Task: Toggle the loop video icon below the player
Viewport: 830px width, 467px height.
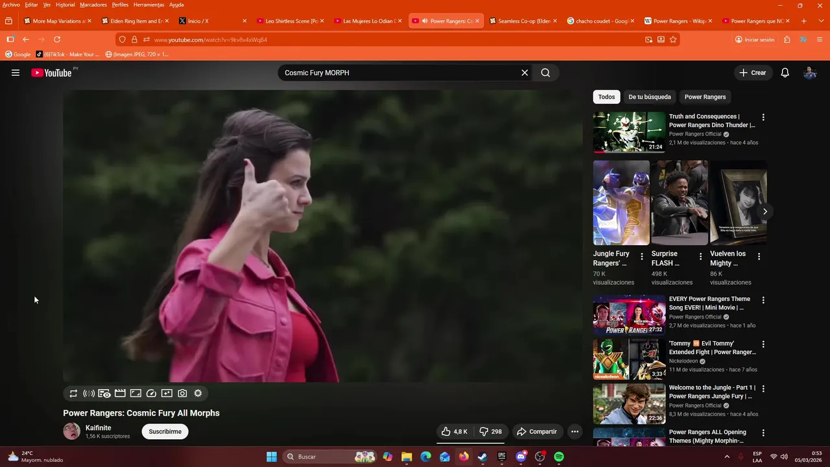Action: click(x=73, y=393)
